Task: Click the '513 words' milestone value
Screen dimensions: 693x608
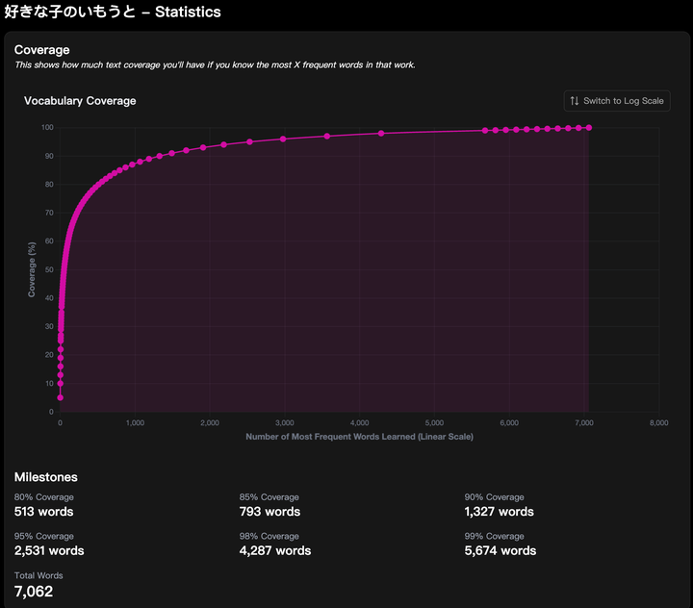Action: click(x=43, y=512)
